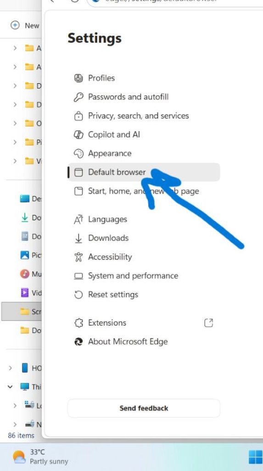
Task: Click the 86 items status text
Action: pos(21,435)
